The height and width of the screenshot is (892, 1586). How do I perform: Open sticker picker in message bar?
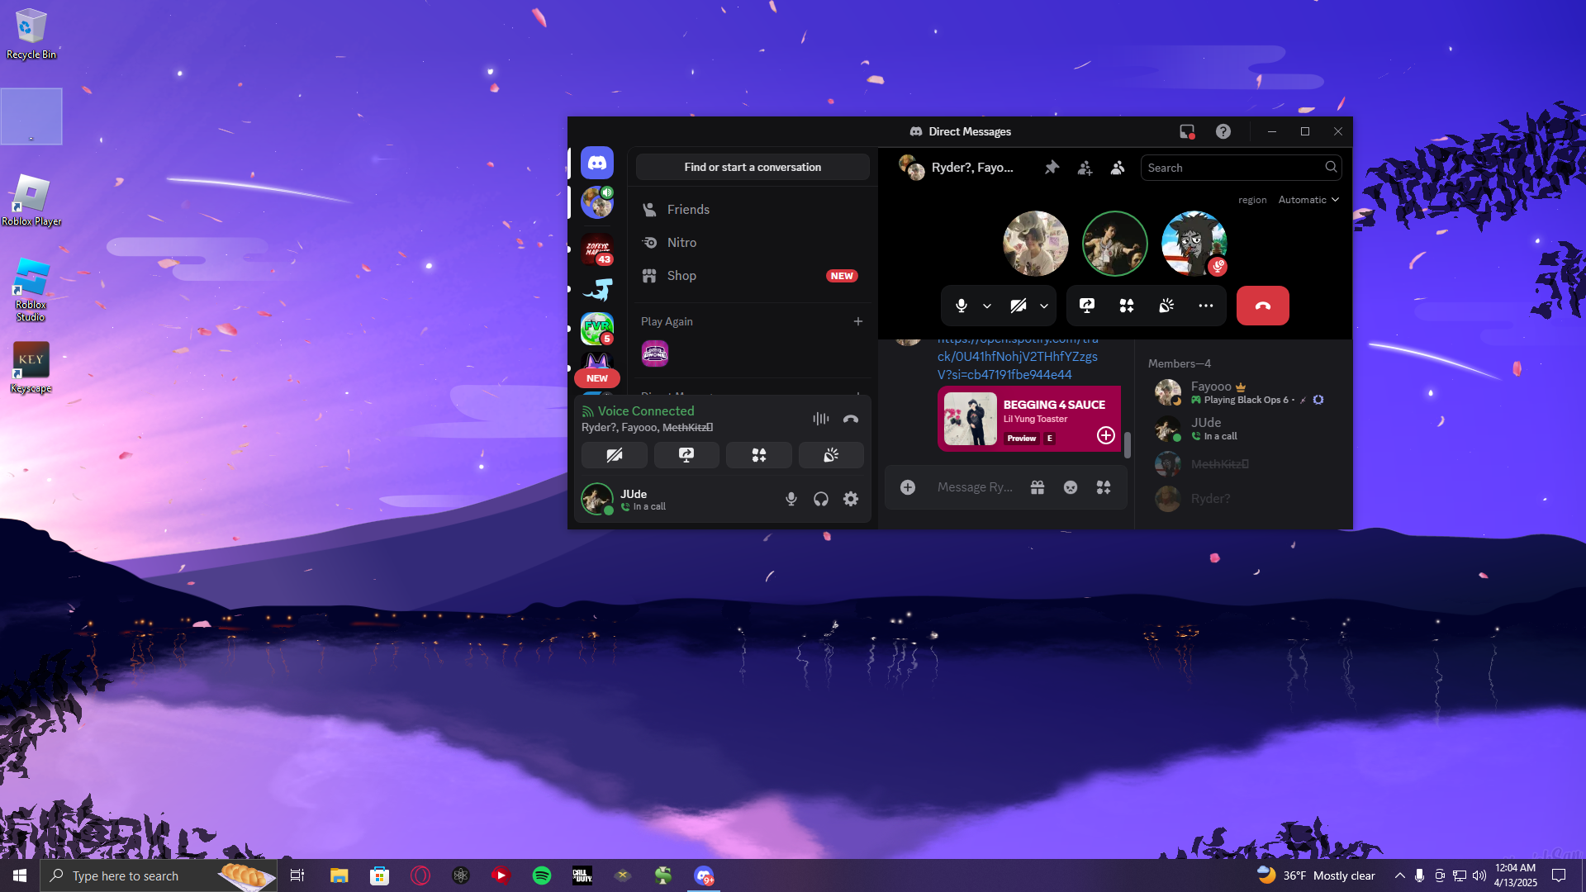point(1071,487)
